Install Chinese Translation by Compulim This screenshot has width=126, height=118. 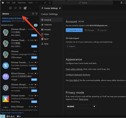click(x=34, y=68)
